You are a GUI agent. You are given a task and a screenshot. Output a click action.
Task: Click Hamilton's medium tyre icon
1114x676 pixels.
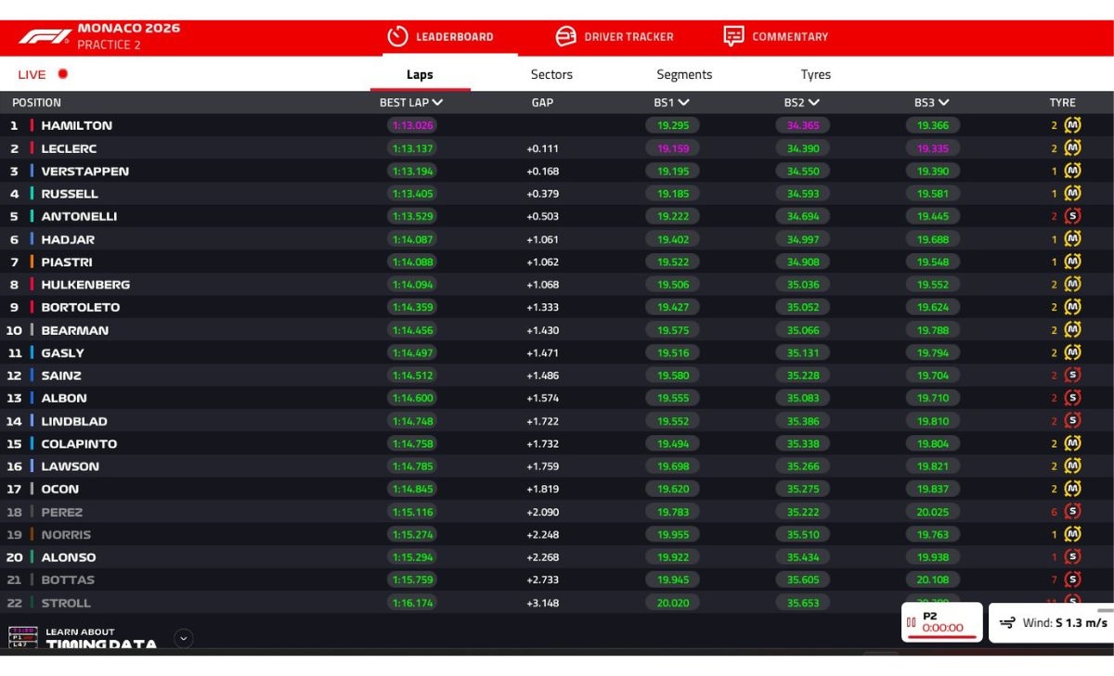(x=1072, y=125)
